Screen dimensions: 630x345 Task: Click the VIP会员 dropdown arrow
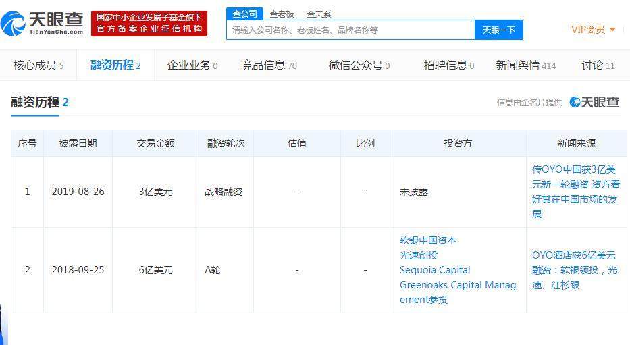click(x=612, y=29)
